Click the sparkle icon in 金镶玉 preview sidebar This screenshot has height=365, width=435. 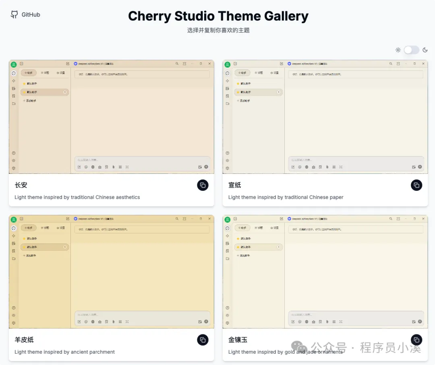pyautogui.click(x=228, y=236)
